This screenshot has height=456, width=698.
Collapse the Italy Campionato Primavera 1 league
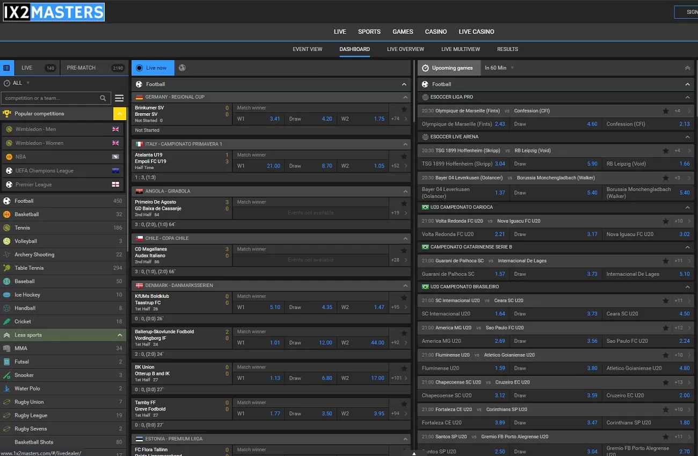pos(405,144)
